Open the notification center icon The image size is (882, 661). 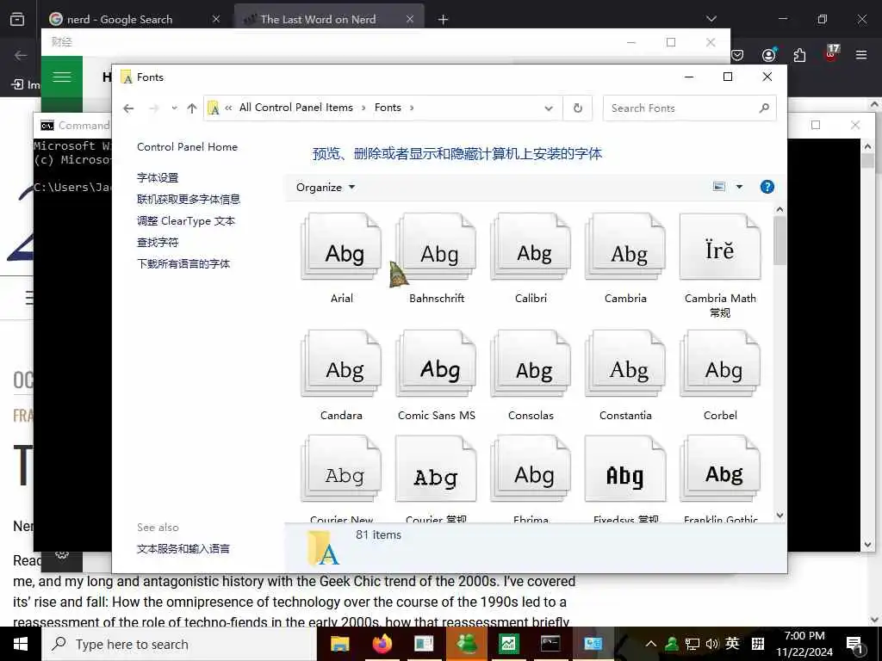point(854,644)
